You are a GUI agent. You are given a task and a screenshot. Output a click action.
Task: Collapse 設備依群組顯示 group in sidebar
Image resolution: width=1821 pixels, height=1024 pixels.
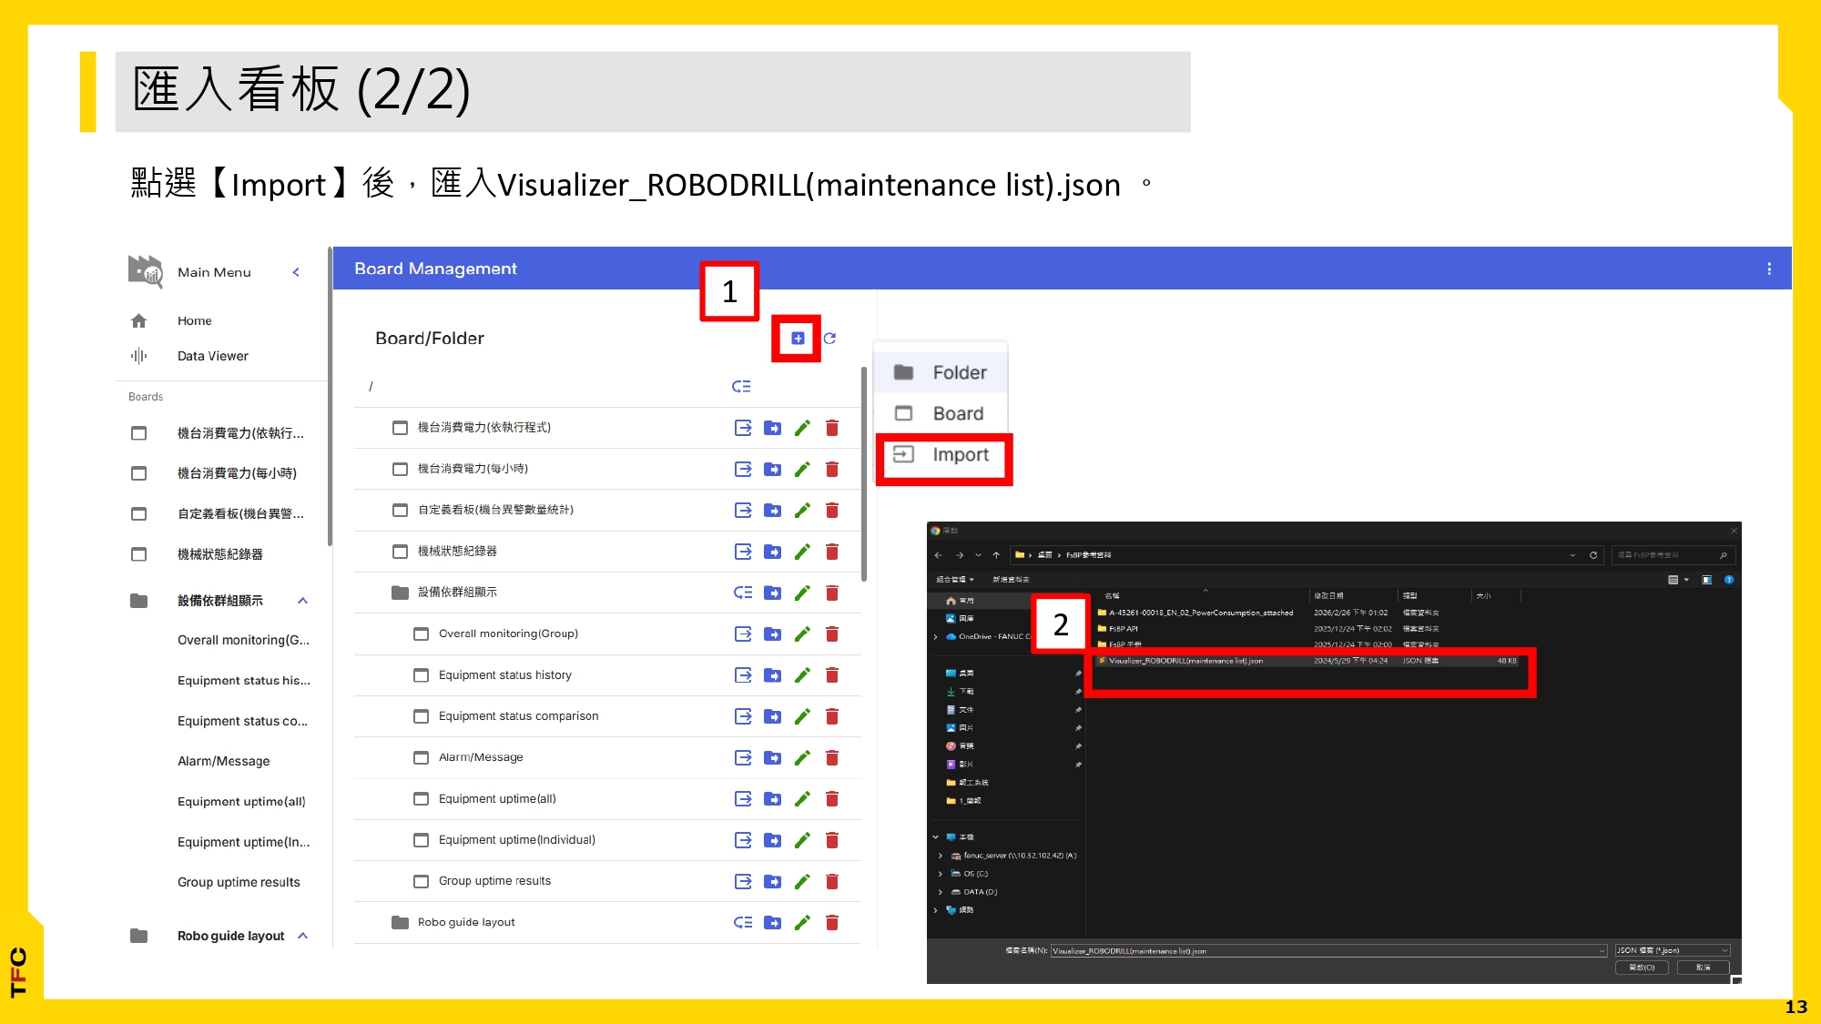303,601
